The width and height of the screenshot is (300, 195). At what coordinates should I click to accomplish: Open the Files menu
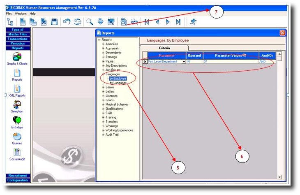(9, 14)
